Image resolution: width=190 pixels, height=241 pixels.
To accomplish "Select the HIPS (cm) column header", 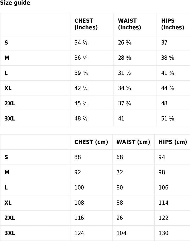I will tap(173, 142).
